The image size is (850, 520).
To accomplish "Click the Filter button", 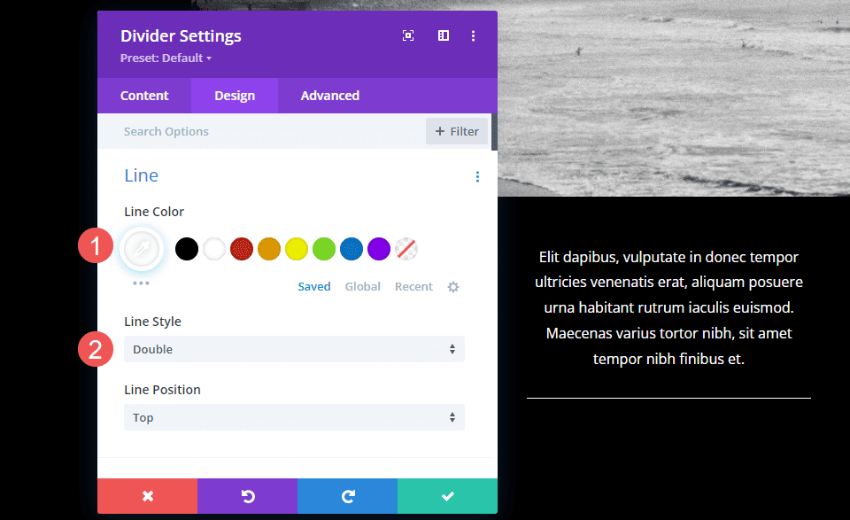I will coord(457,130).
